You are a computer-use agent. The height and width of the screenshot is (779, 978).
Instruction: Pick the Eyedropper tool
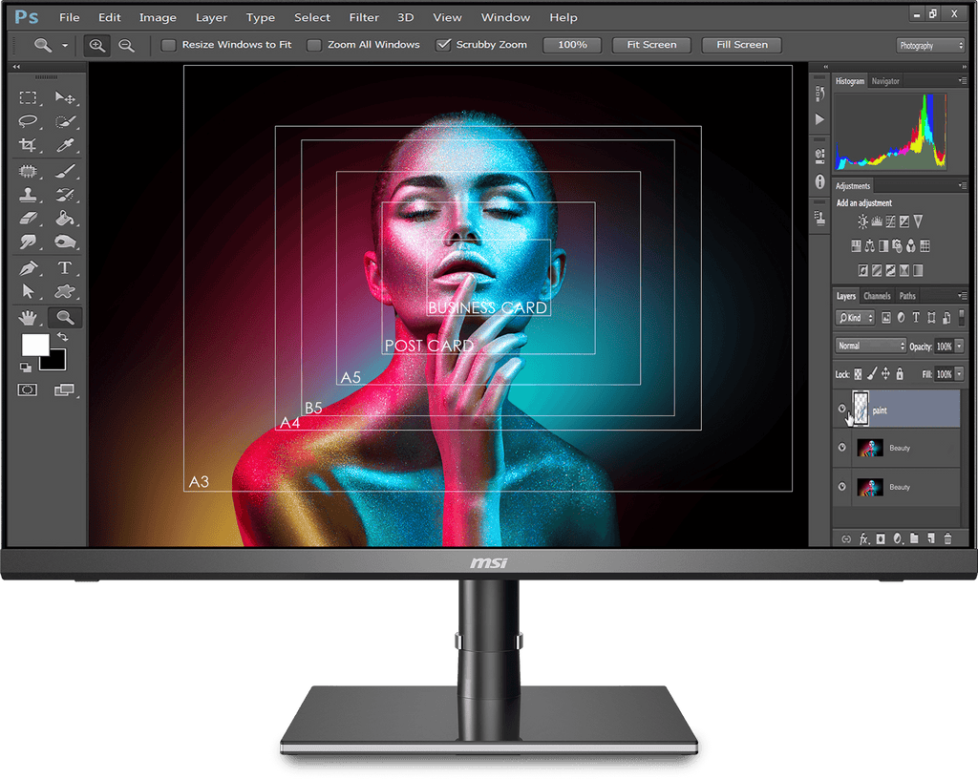(x=65, y=145)
